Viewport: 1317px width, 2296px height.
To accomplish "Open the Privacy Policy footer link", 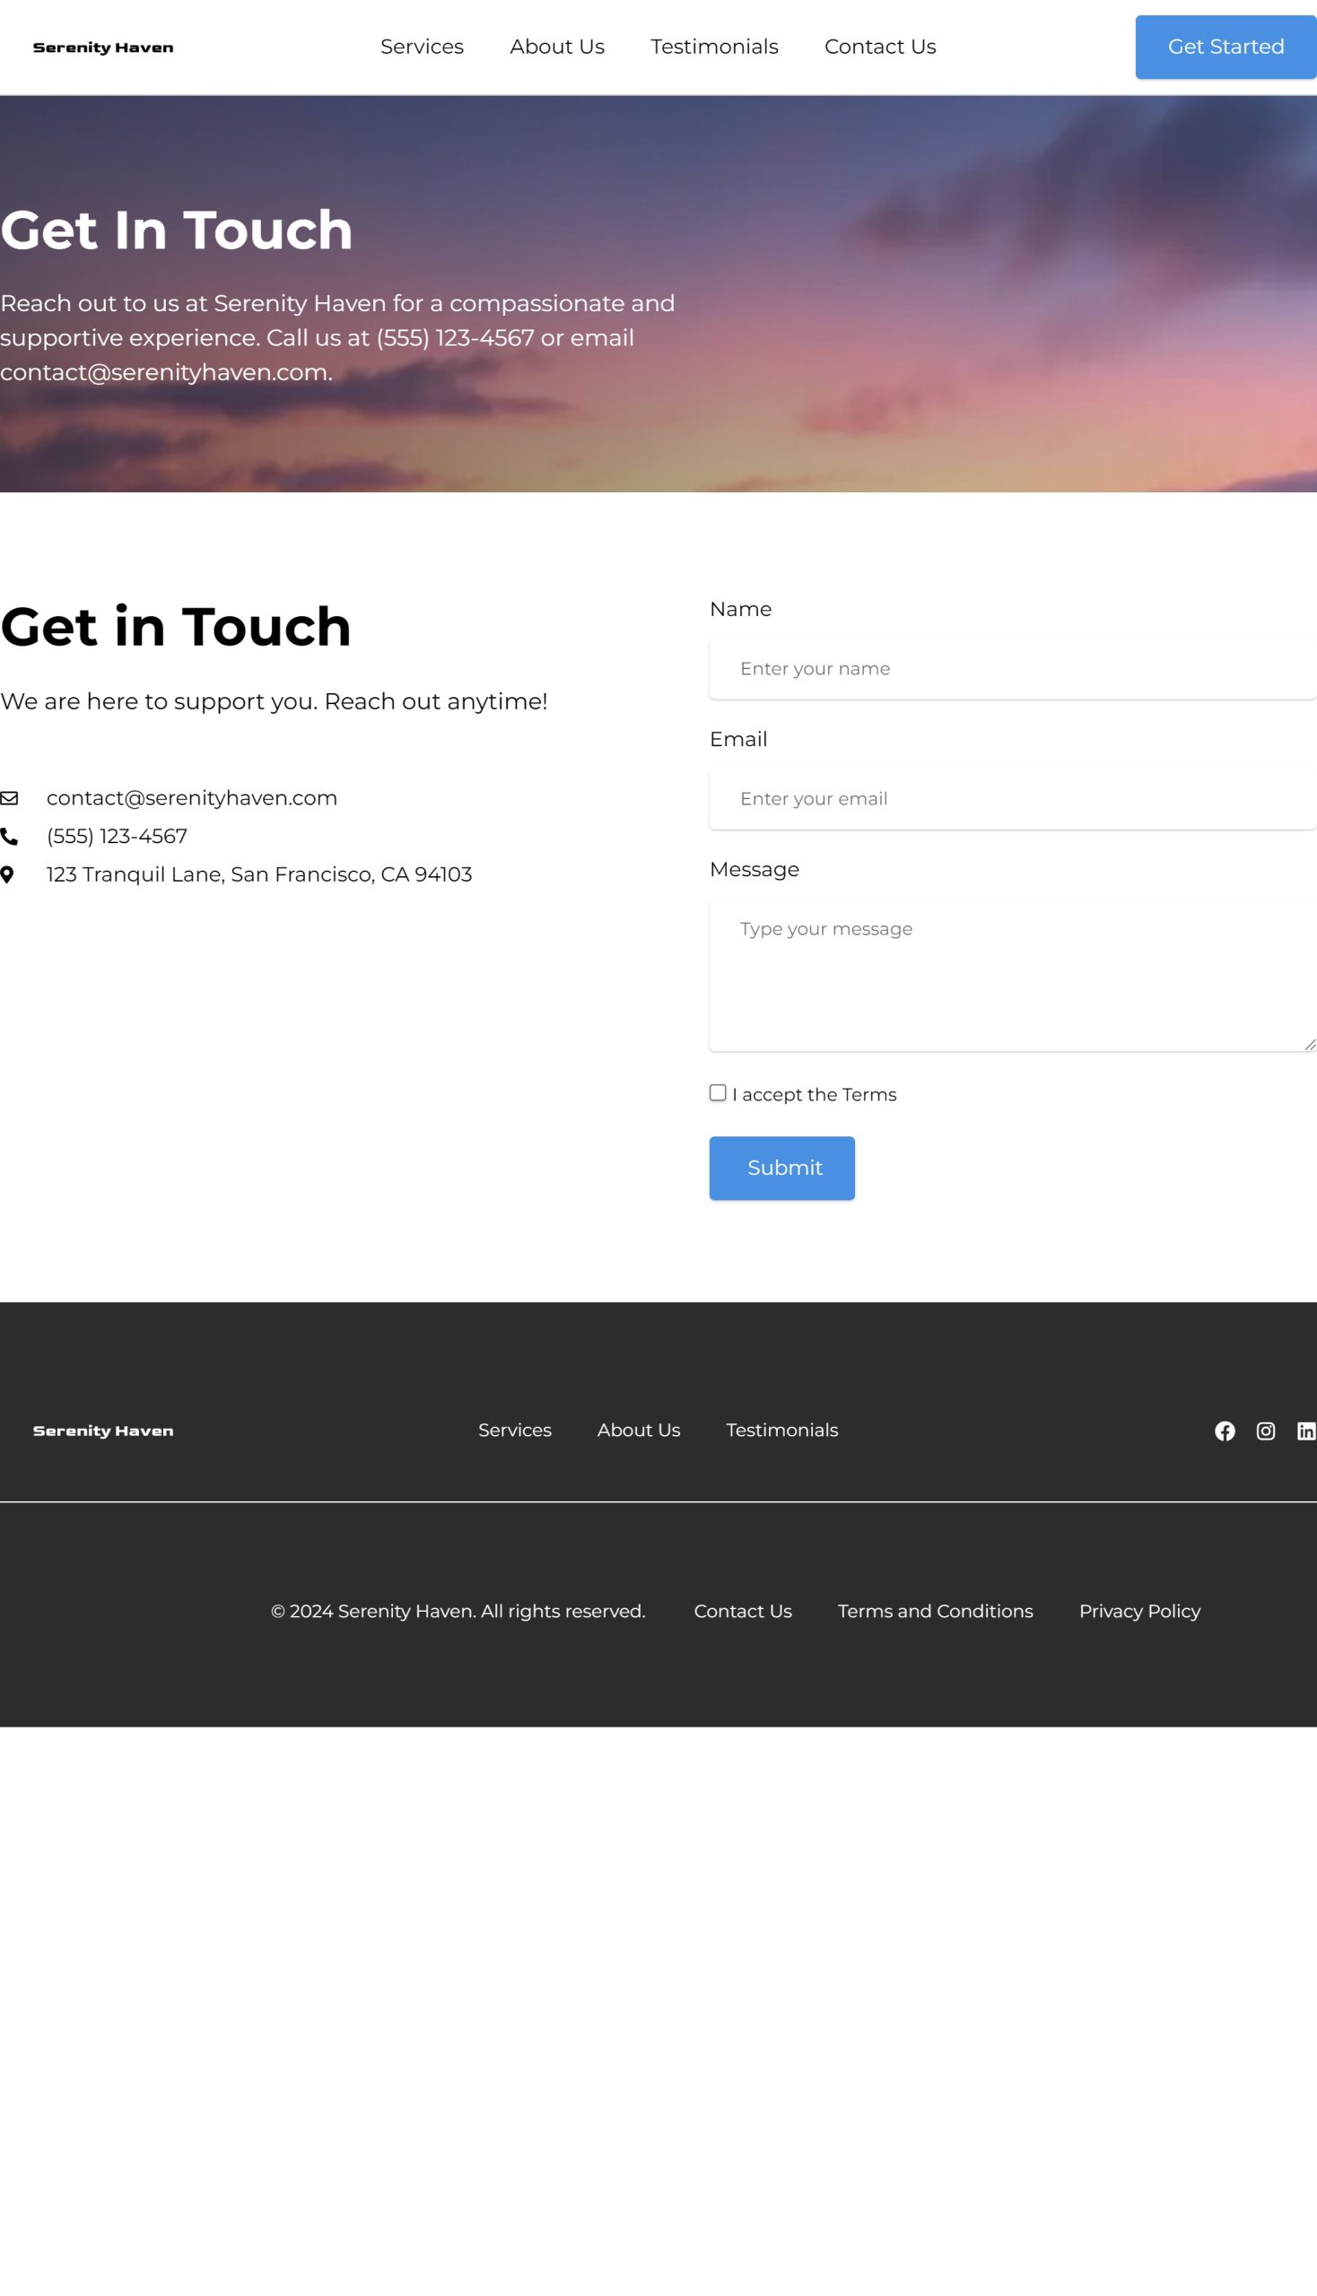I will [x=1138, y=1611].
